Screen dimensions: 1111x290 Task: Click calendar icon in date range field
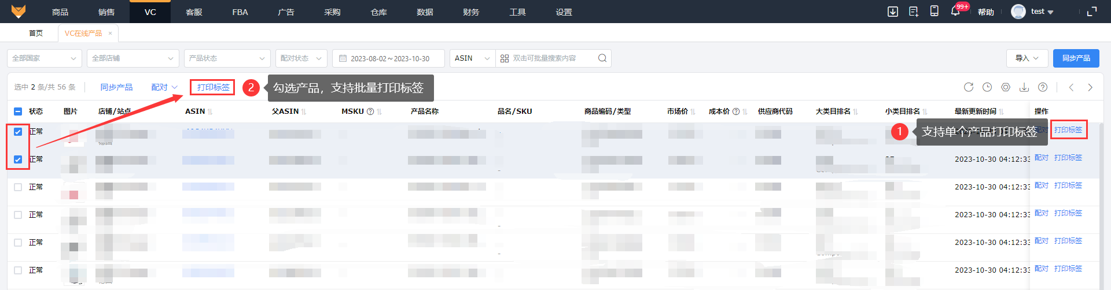tap(343, 58)
